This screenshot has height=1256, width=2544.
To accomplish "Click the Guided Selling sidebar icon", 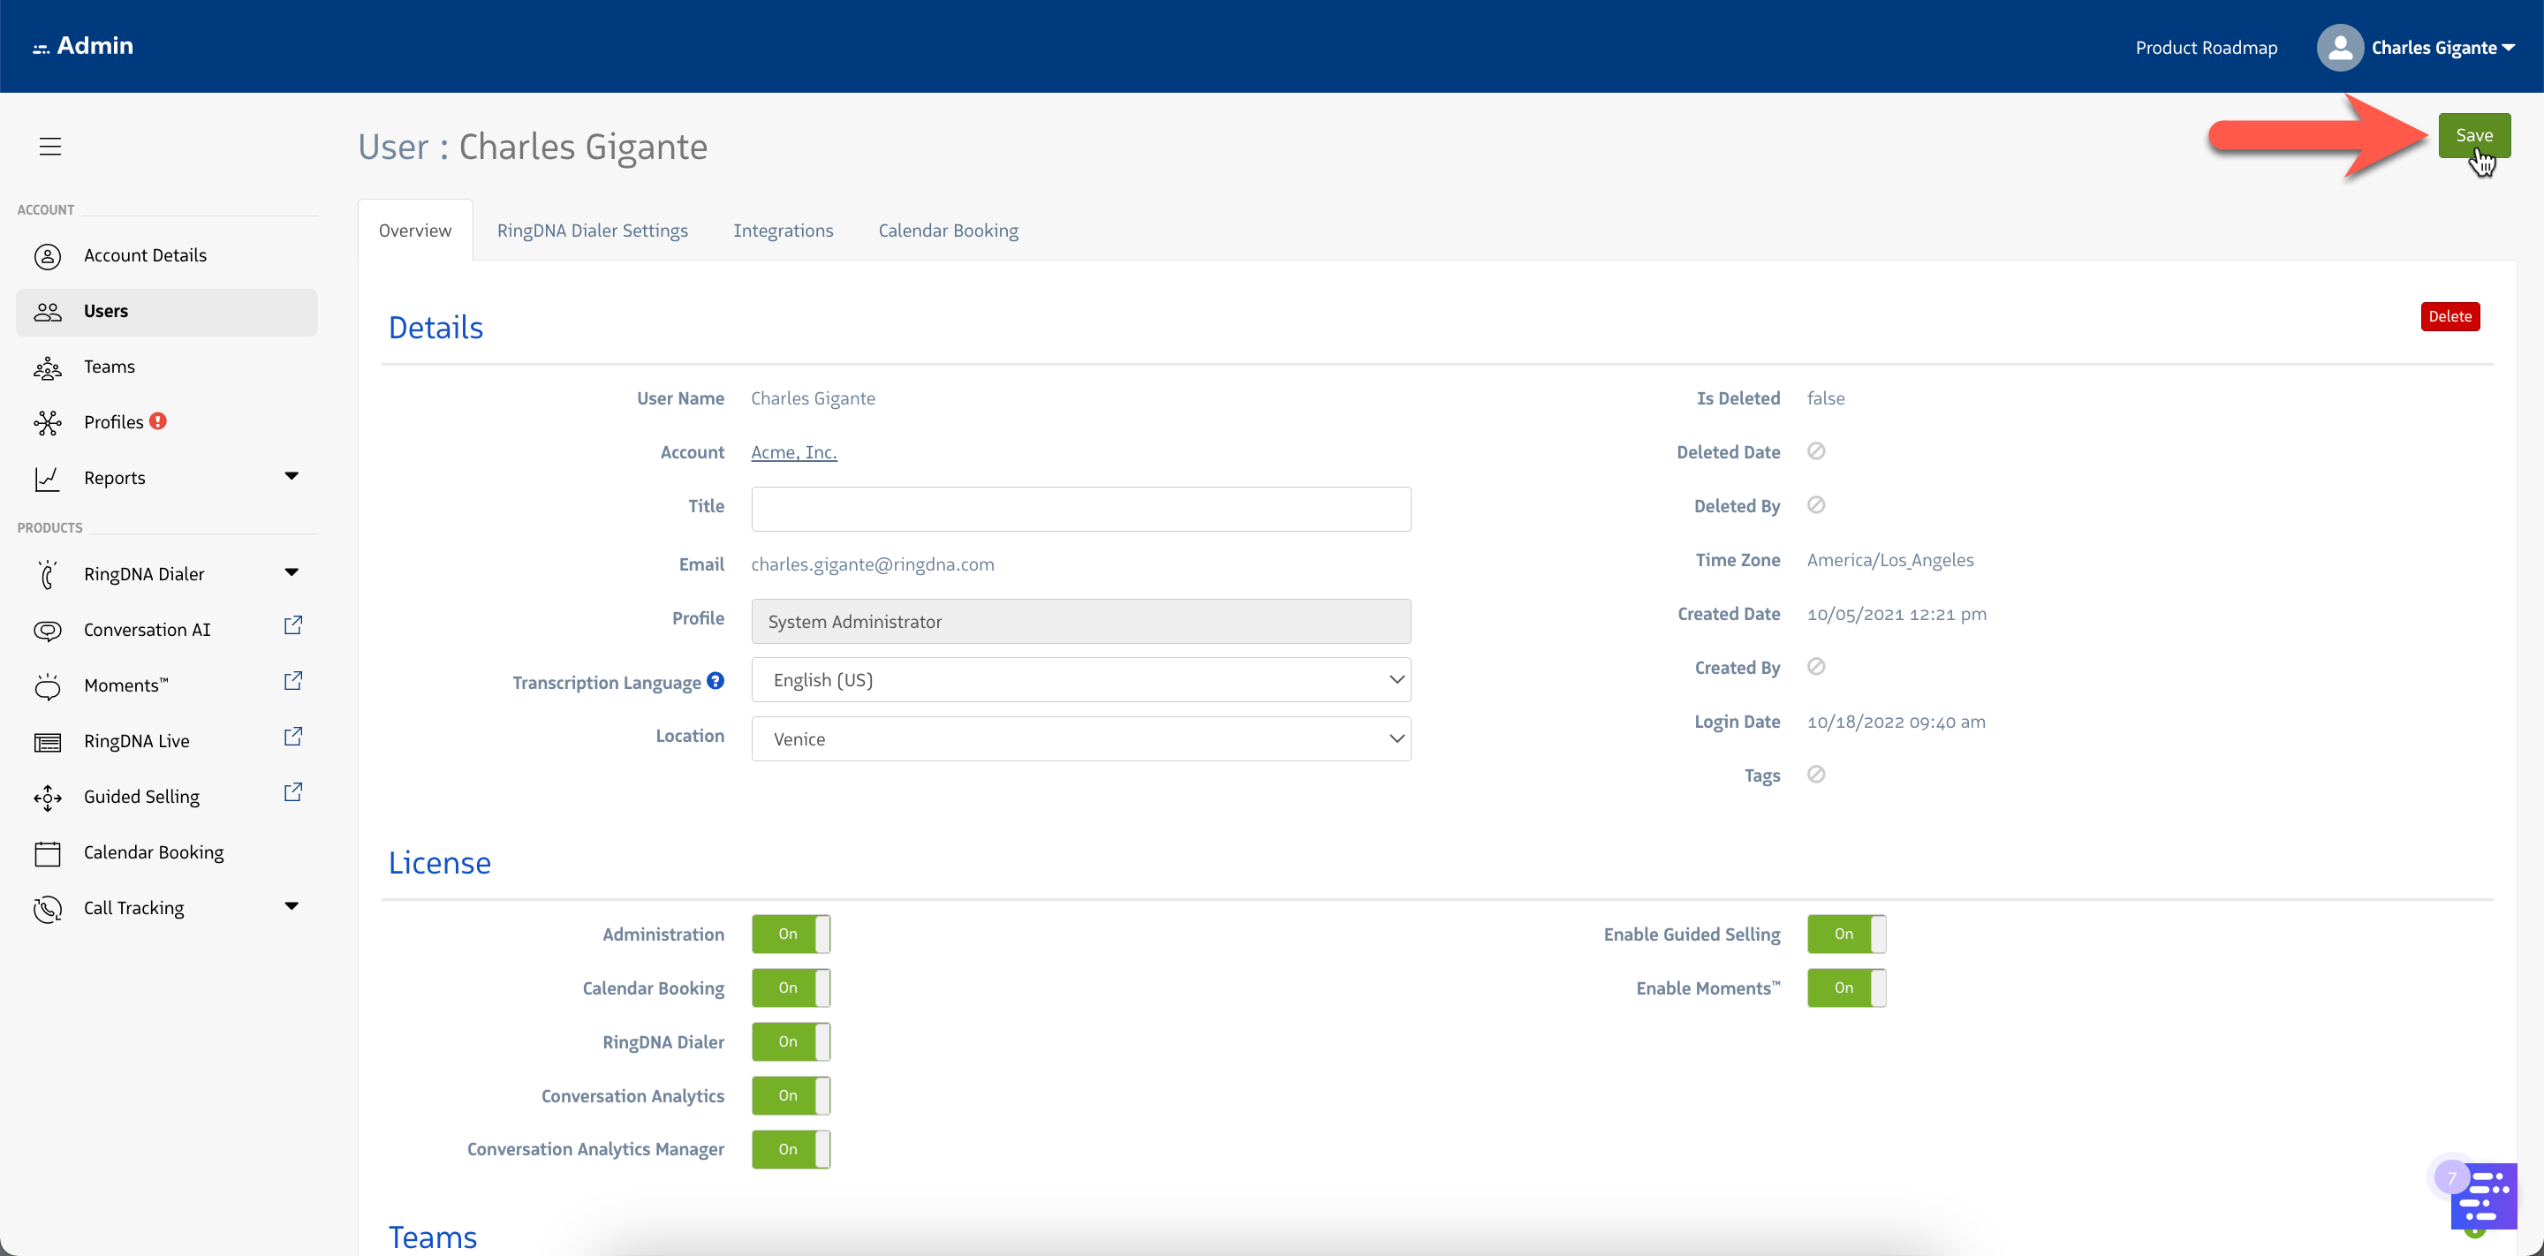I will (48, 797).
